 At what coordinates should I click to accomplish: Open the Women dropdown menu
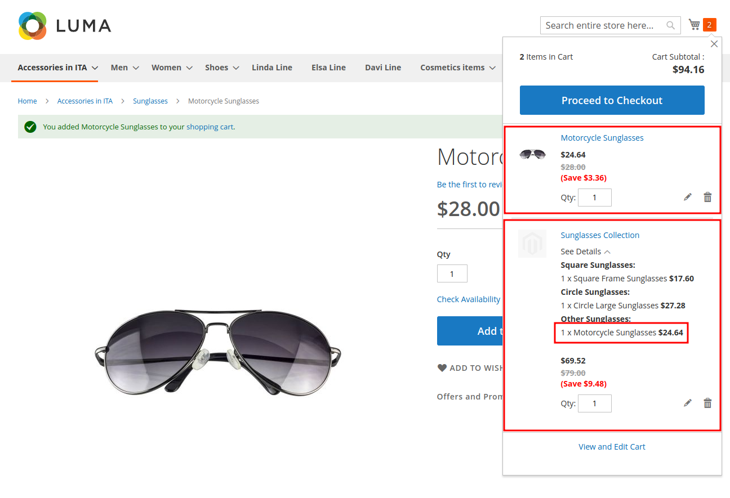[x=172, y=68]
